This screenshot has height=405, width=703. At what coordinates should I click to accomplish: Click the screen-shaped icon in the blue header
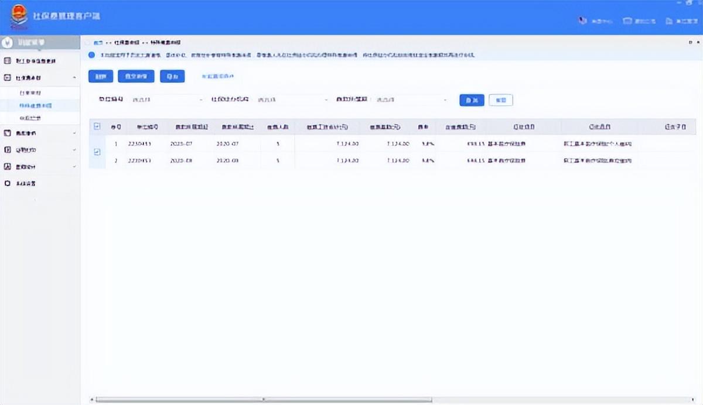tap(627, 20)
